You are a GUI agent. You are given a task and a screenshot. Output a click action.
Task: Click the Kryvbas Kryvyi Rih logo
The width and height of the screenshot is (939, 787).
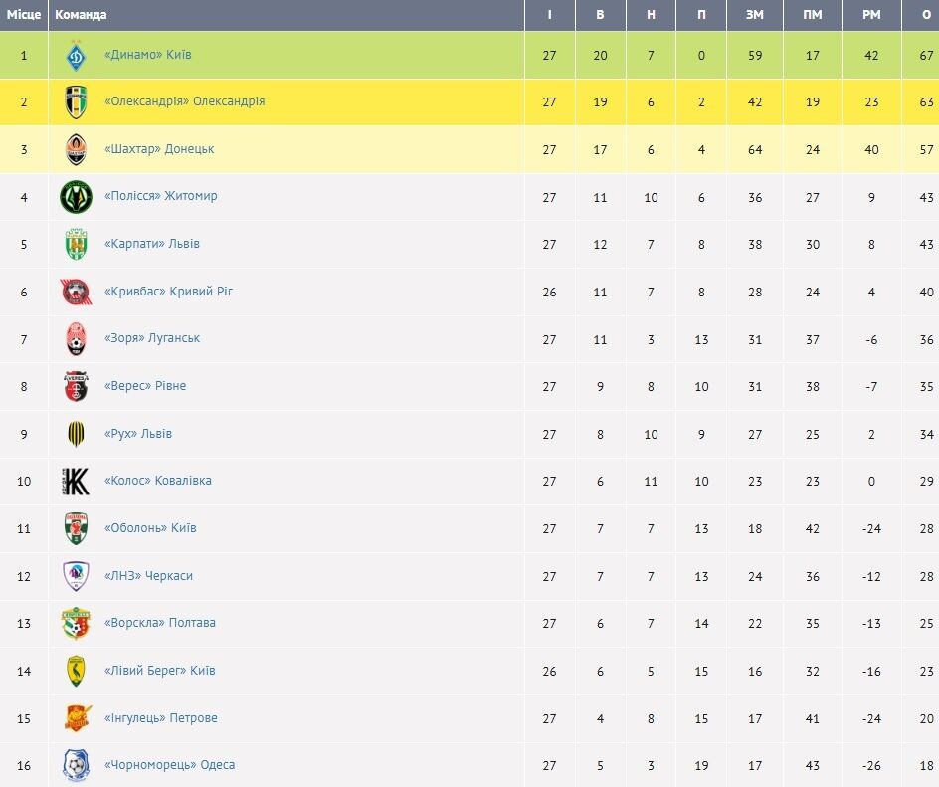click(76, 292)
